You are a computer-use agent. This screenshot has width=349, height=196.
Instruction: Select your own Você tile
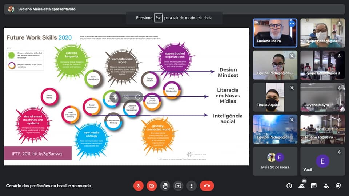tap(322, 161)
